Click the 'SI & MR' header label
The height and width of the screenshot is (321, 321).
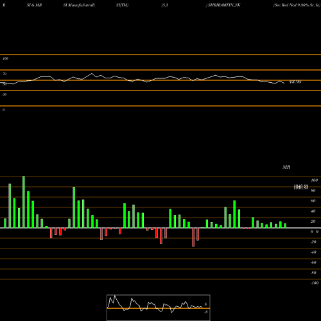(34, 5)
